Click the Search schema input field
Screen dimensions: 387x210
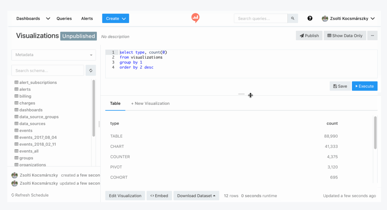[x=48, y=71]
